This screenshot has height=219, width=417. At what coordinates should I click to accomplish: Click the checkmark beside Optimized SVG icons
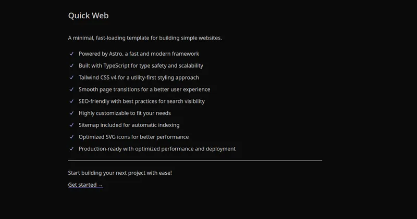[x=71, y=137]
